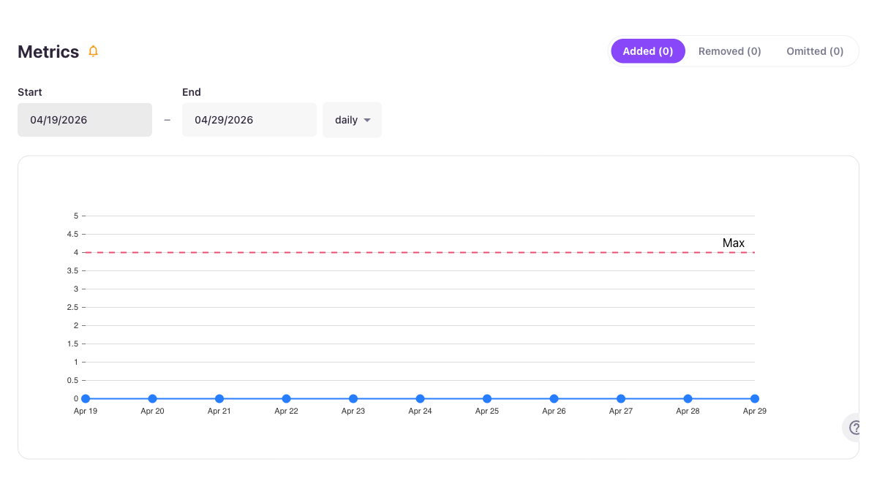Select the Removed (0) tab

(729, 50)
